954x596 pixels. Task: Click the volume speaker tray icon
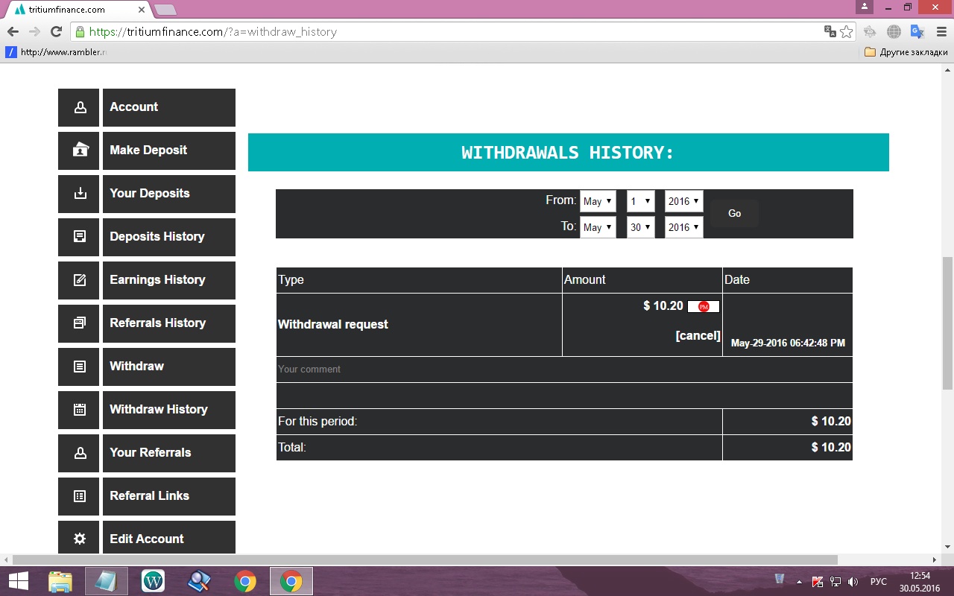tap(854, 582)
